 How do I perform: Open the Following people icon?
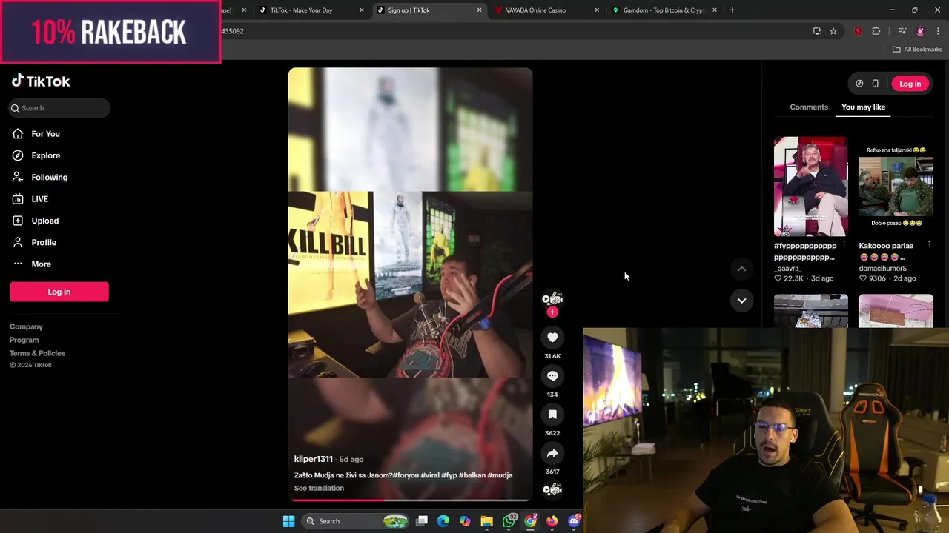point(18,177)
